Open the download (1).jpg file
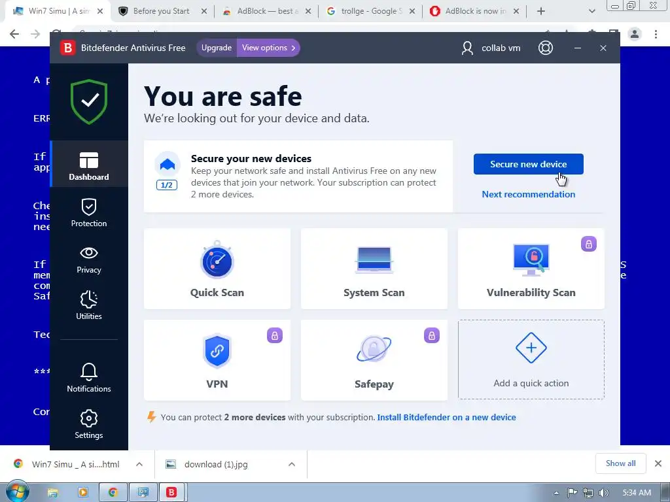Image resolution: width=670 pixels, height=502 pixels. (216, 464)
